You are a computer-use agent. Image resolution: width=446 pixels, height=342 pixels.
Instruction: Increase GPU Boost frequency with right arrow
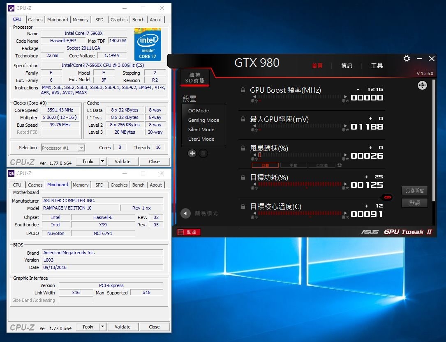(345, 97)
